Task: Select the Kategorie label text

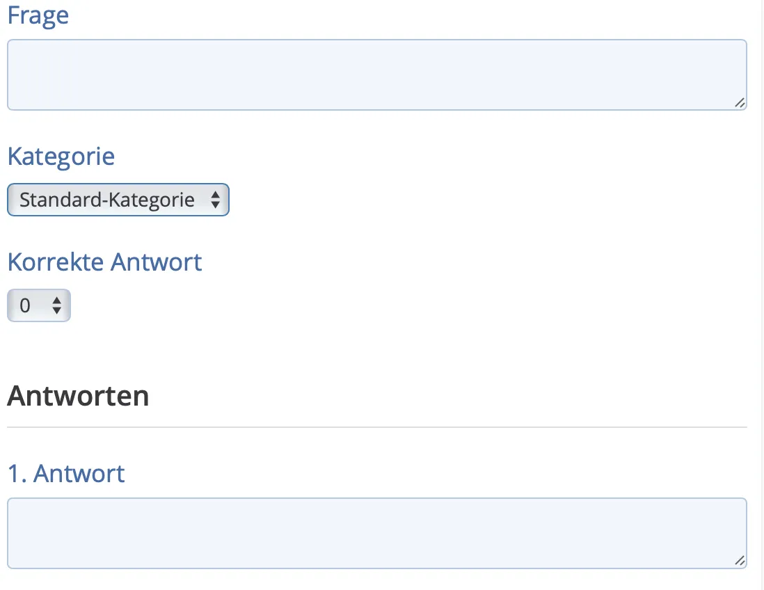Action: [61, 156]
